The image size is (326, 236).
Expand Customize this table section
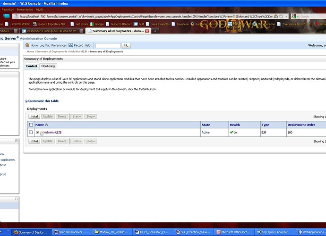click(43, 101)
